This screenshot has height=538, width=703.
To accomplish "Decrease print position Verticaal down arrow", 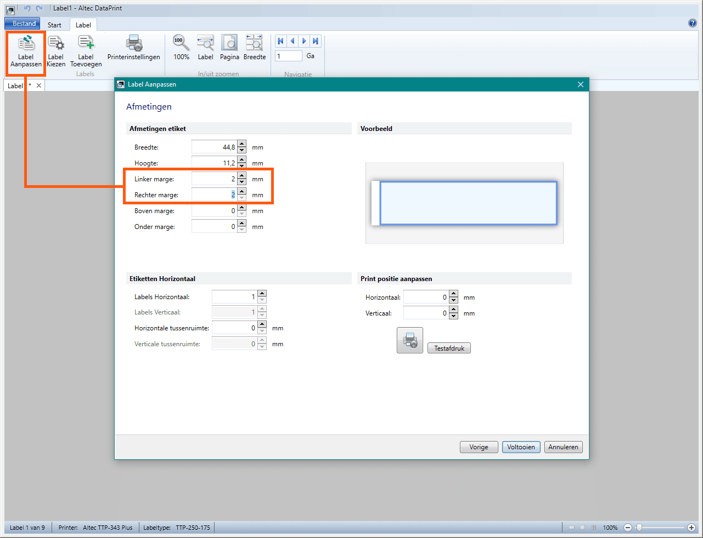I will [454, 316].
